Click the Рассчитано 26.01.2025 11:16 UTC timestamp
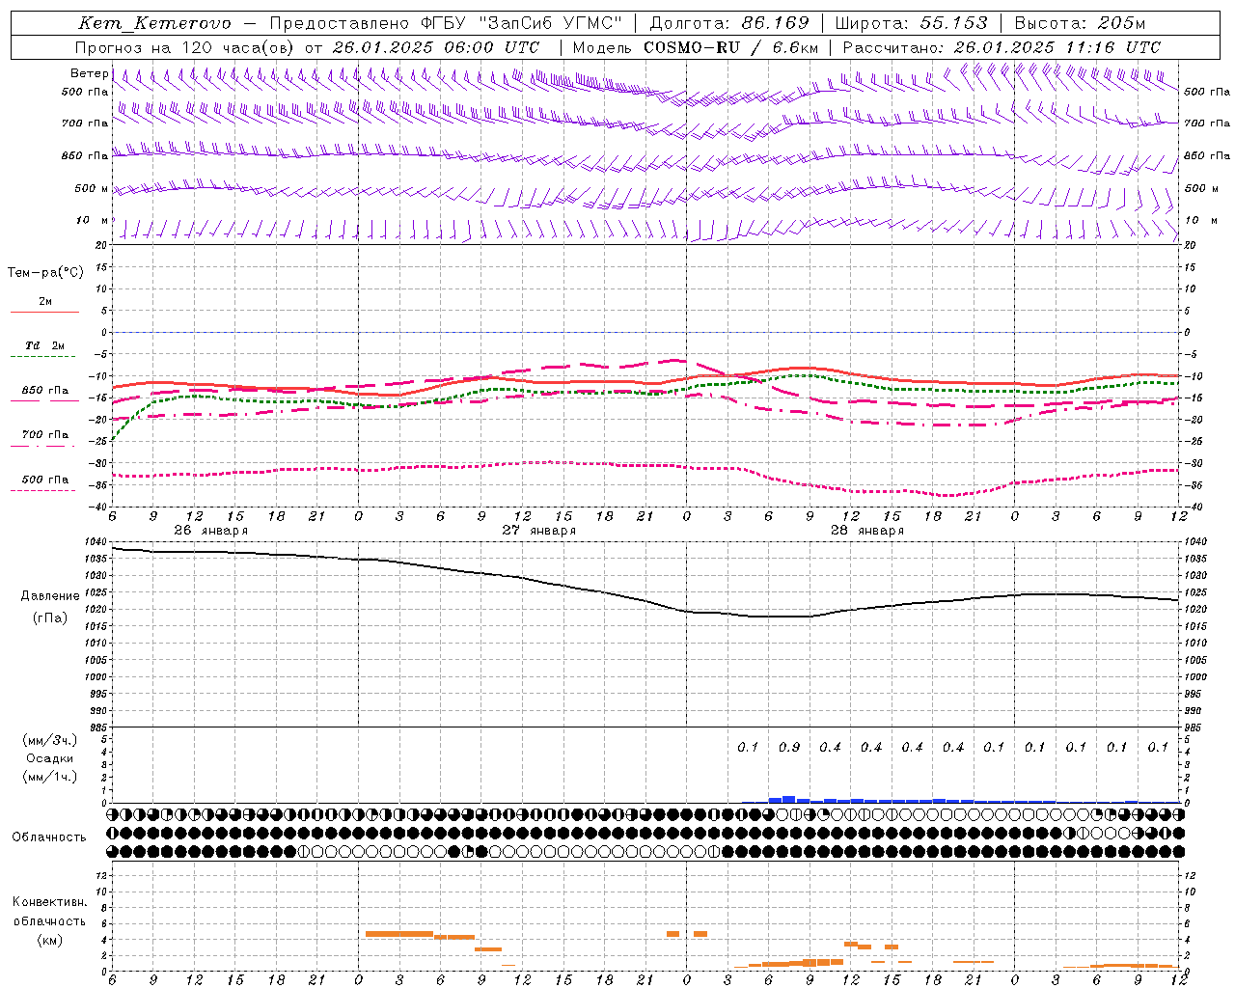 (1002, 47)
